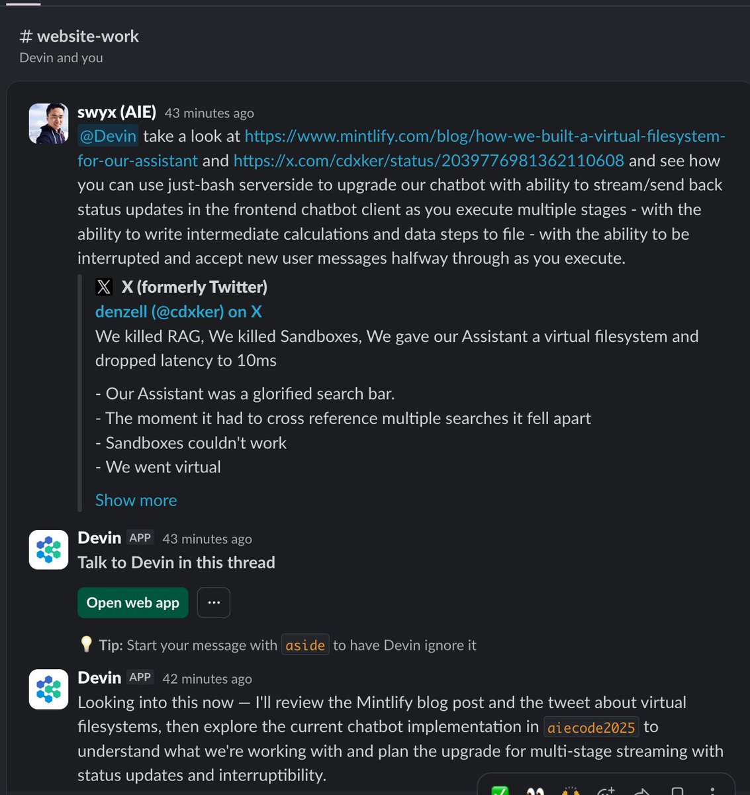The height and width of the screenshot is (795, 750).
Task: Open the lightbulb tip about aside
Action: tap(87, 644)
